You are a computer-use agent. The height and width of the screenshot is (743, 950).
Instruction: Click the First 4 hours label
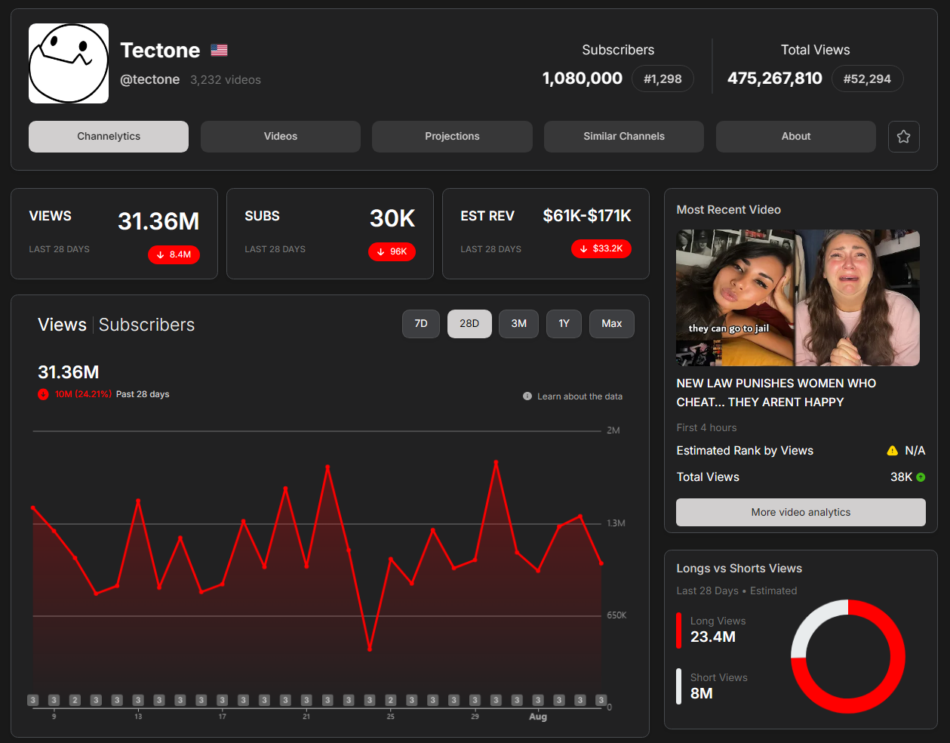coord(706,428)
